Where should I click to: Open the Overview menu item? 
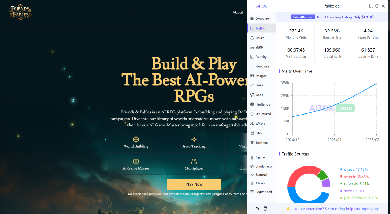click(x=263, y=19)
